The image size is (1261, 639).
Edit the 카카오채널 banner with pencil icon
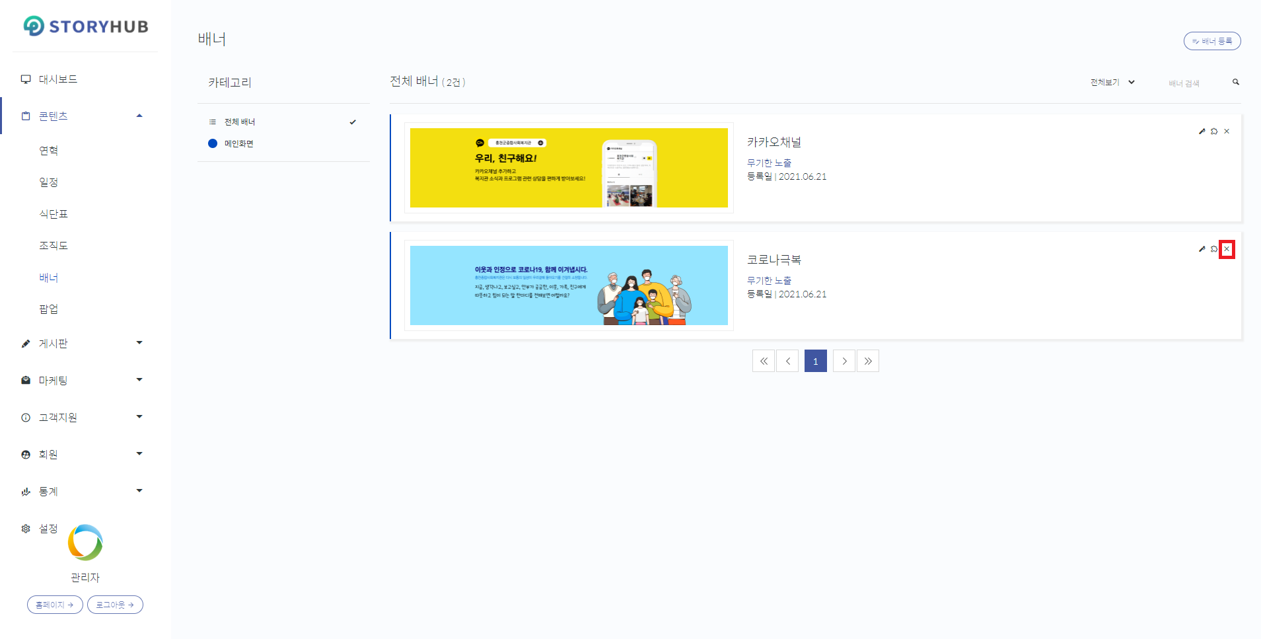1202,132
